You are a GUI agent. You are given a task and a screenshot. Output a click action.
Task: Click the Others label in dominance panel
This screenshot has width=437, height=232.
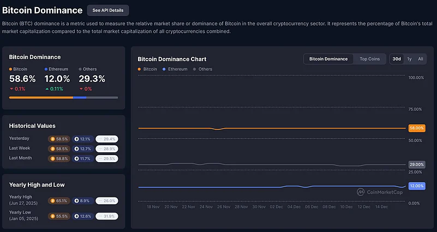pyautogui.click(x=88, y=69)
